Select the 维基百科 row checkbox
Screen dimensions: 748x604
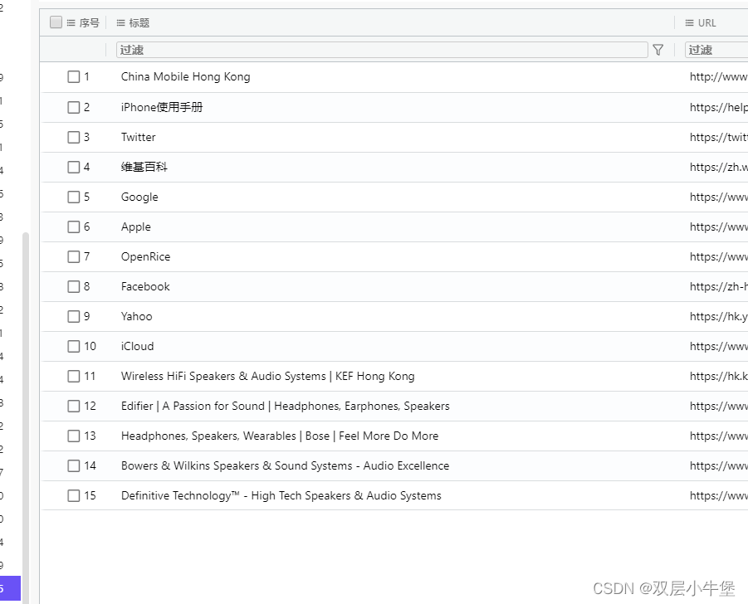tap(73, 167)
